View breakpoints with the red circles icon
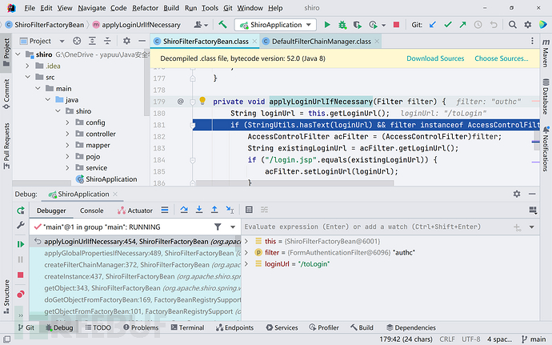 (x=21, y=294)
